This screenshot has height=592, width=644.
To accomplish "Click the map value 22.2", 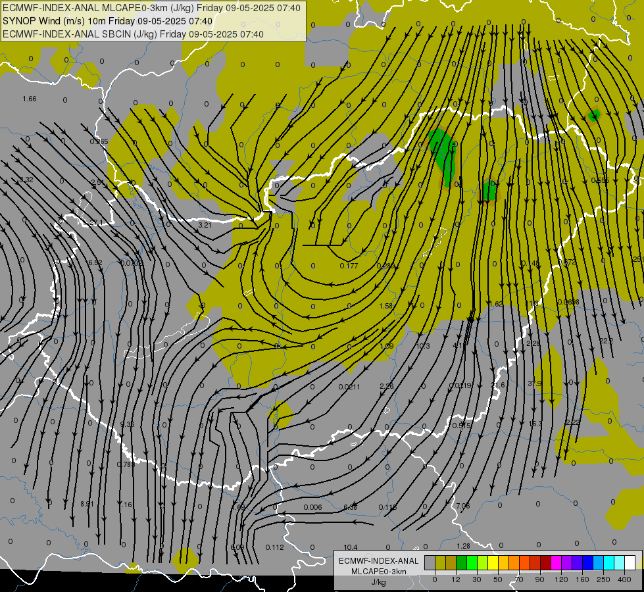I will tap(607, 341).
